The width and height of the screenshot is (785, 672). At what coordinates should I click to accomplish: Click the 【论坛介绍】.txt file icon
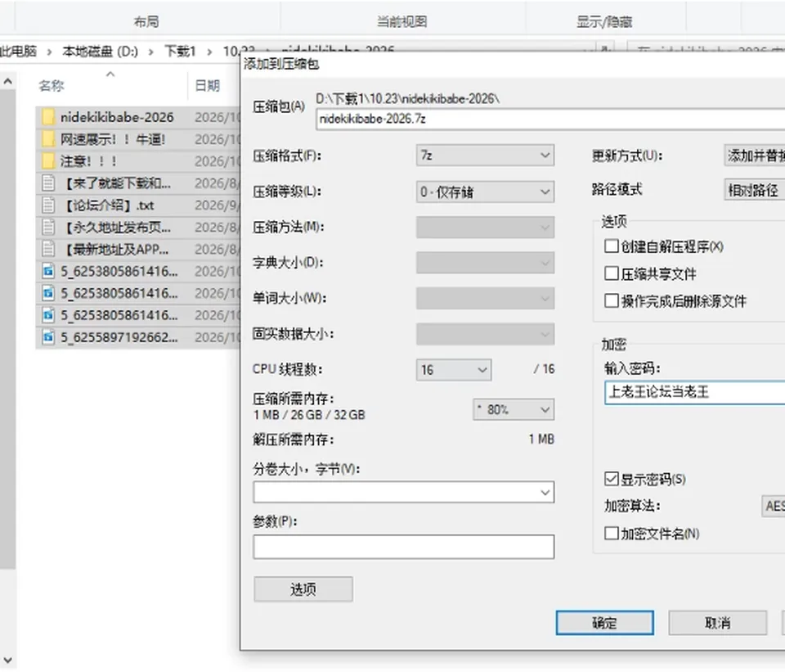point(48,205)
